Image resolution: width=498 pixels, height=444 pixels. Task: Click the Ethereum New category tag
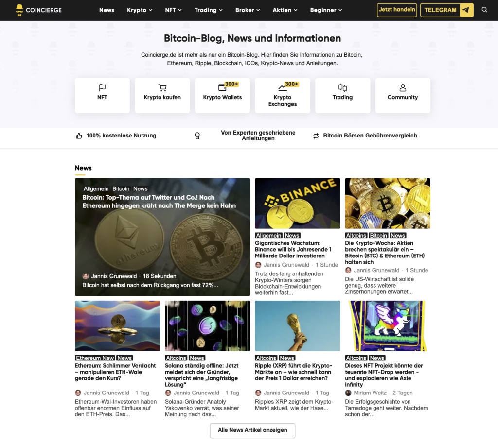(95, 358)
